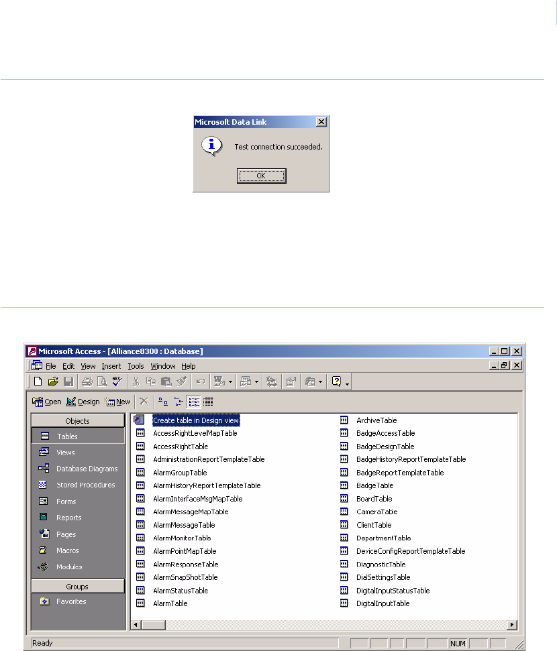This screenshot has width=557, height=651.
Task: Select 'Create table in Design view' item
Action: pos(196,420)
